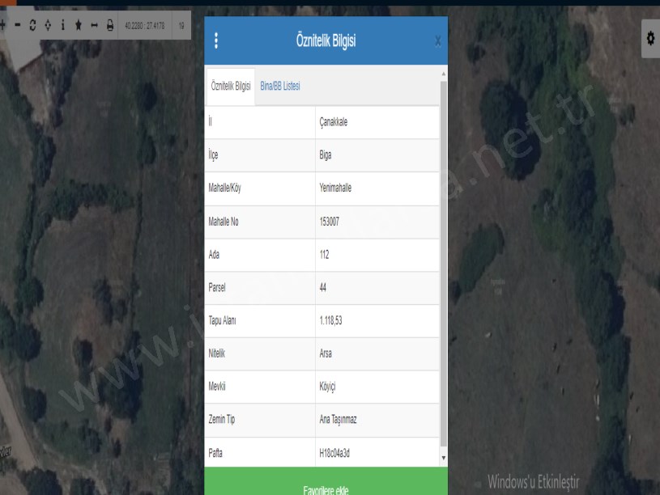Image resolution: width=660 pixels, height=495 pixels.
Task: Open map settings gear icon
Action: tap(651, 39)
